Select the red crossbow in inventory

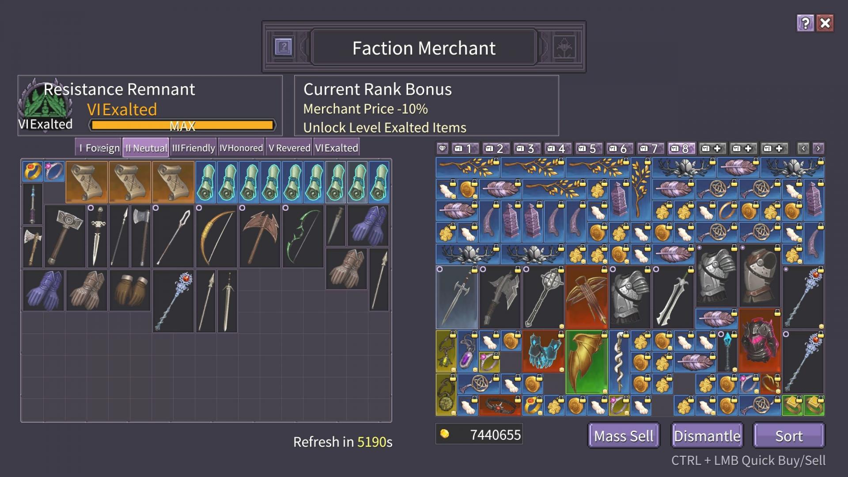point(587,297)
